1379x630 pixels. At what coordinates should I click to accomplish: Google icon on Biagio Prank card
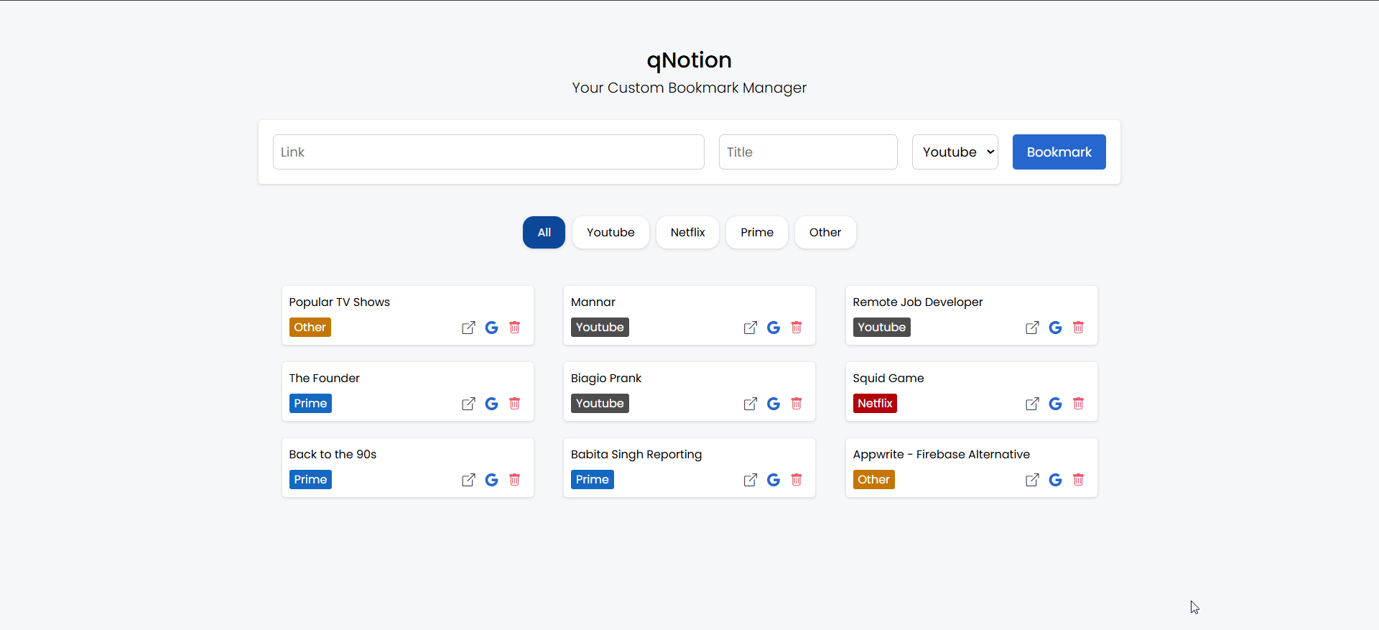(774, 404)
